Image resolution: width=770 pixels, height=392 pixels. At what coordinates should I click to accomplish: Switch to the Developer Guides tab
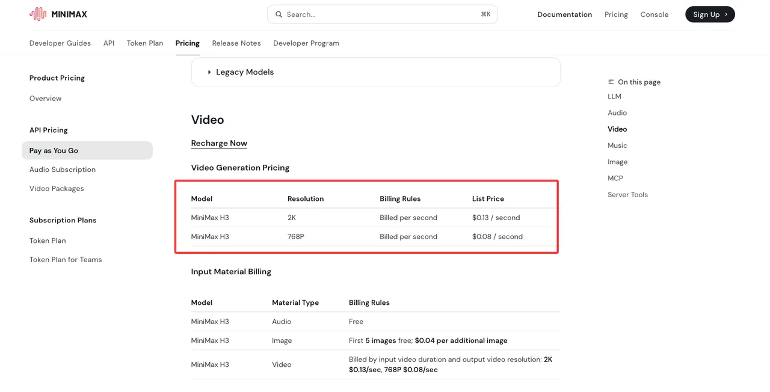tap(60, 43)
